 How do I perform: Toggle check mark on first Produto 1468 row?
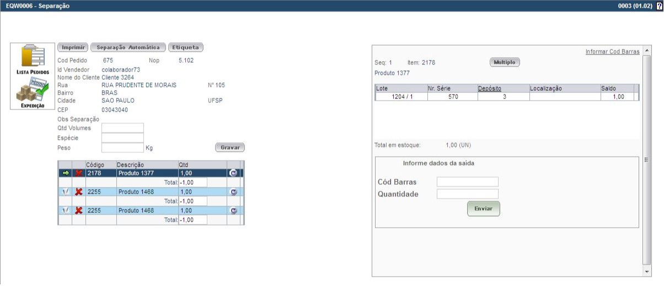click(x=66, y=192)
